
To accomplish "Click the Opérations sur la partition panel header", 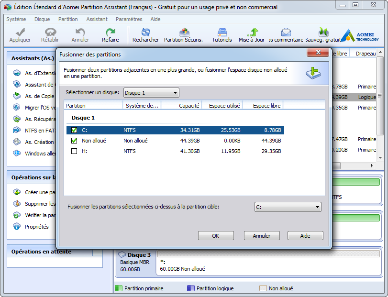I will click(32, 177).
